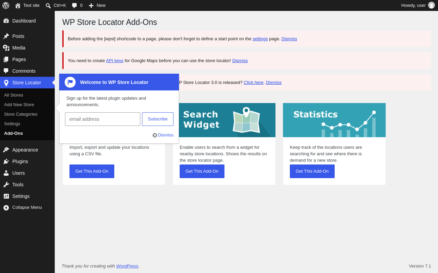
Task: Click the Comments speech bubble sidebar icon
Action: [6, 71]
